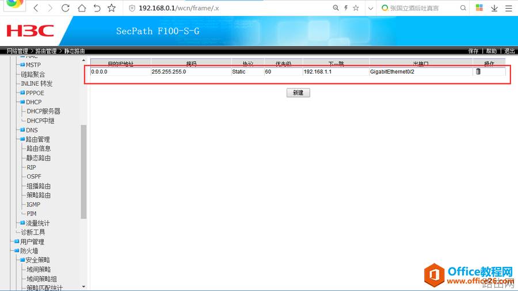The height and width of the screenshot is (291, 518).
Task: Open DHCP中继 in the sidebar
Action: 41,121
